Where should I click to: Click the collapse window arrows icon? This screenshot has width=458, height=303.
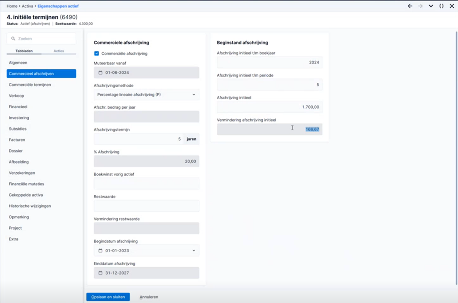click(441, 6)
